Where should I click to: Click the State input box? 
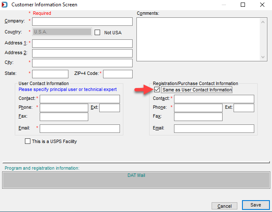point(50,74)
